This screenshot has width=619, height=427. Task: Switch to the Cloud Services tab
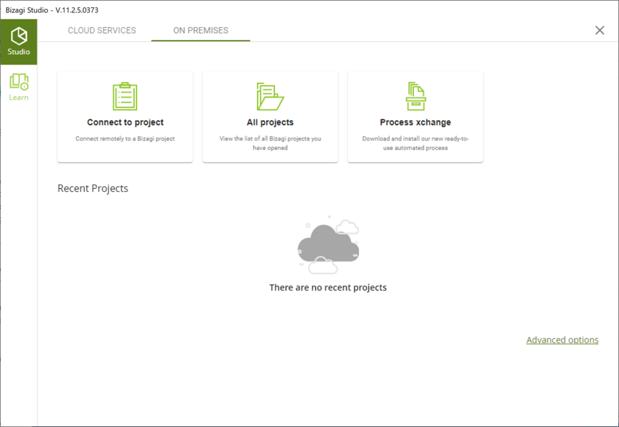[x=102, y=30]
